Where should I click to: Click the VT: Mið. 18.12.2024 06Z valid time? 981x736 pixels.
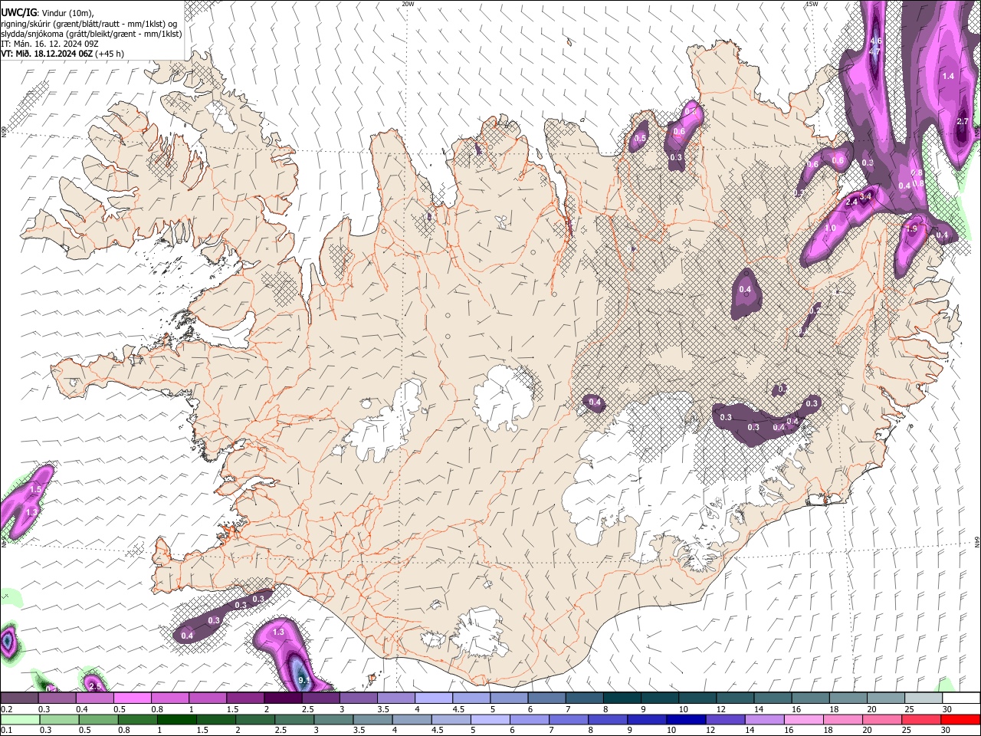[47, 54]
